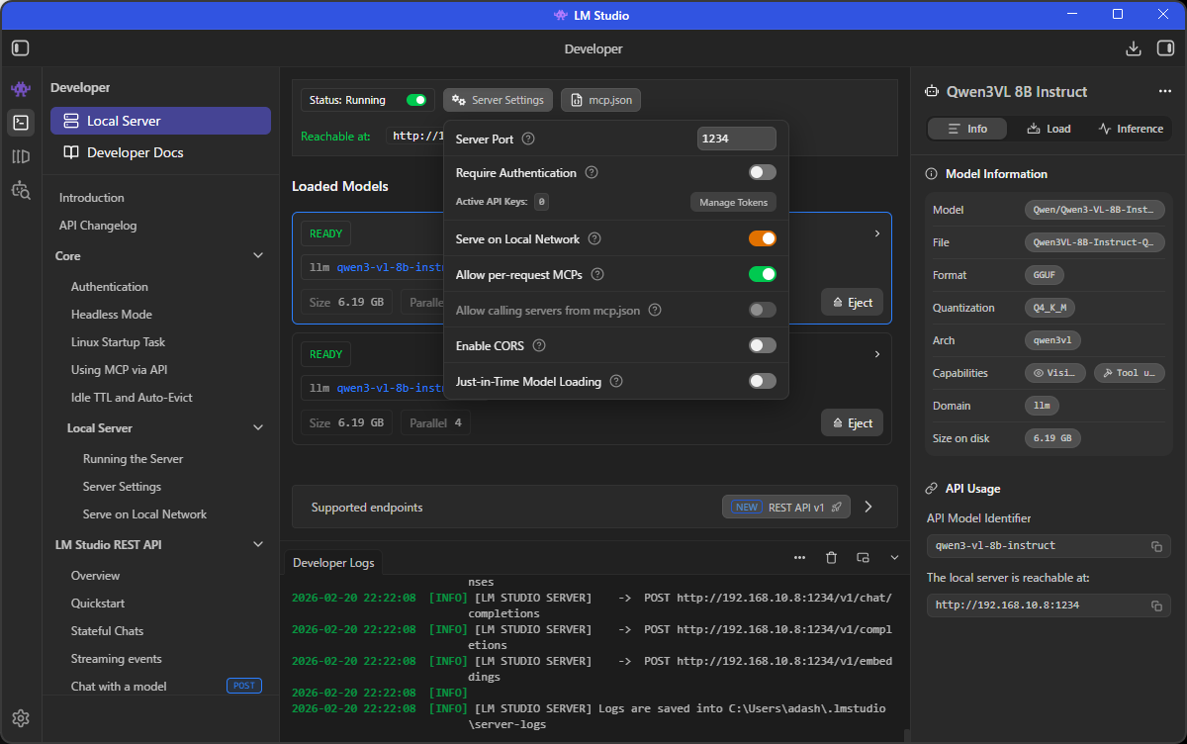Open the model discovery search icon
Screen dimensions: 1187x744
click(x=21, y=190)
